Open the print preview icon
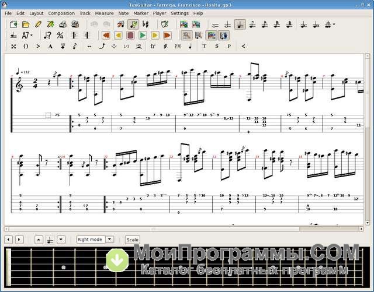The height and width of the screenshot is (292, 374). coord(75,24)
